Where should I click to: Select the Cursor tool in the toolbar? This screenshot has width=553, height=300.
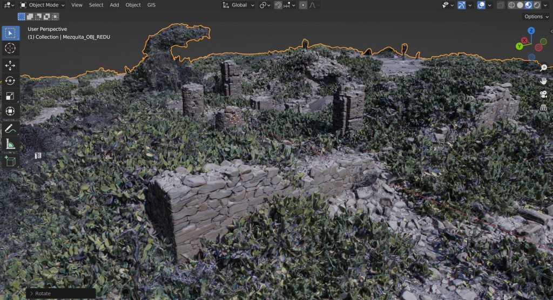(10, 49)
